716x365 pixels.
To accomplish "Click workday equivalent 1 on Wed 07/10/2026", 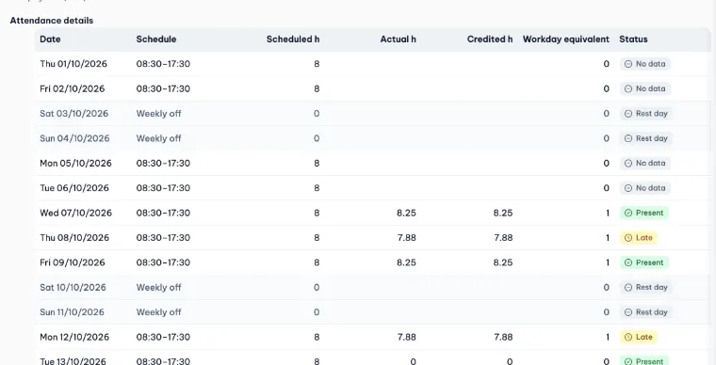I will tap(608, 213).
